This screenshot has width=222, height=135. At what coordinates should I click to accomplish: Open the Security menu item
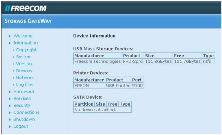tap(22, 106)
